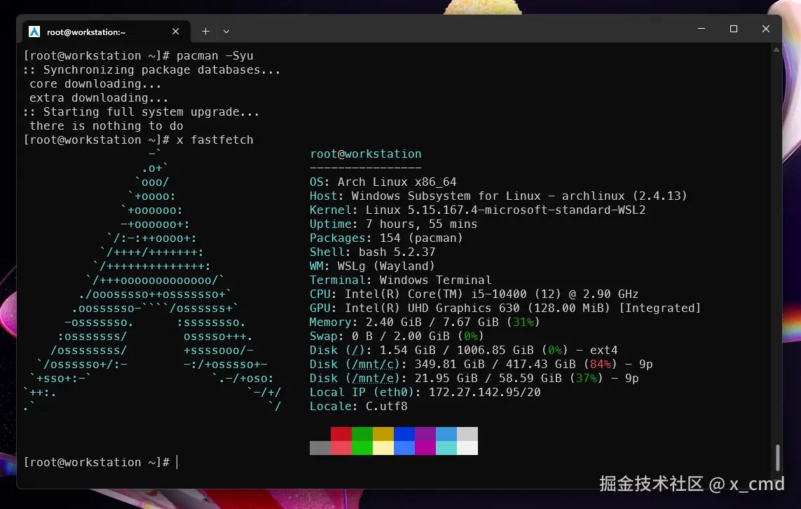801x509 pixels.
Task: Click "Shell: bash 5.2.37" line
Action: (x=372, y=252)
